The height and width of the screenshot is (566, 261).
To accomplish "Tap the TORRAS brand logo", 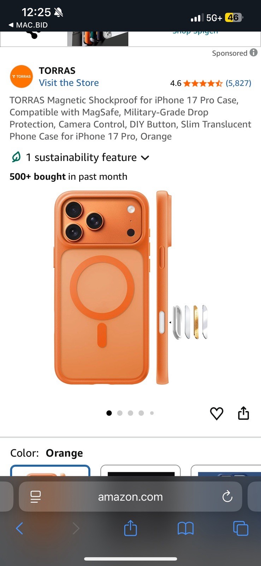I will coord(22,76).
